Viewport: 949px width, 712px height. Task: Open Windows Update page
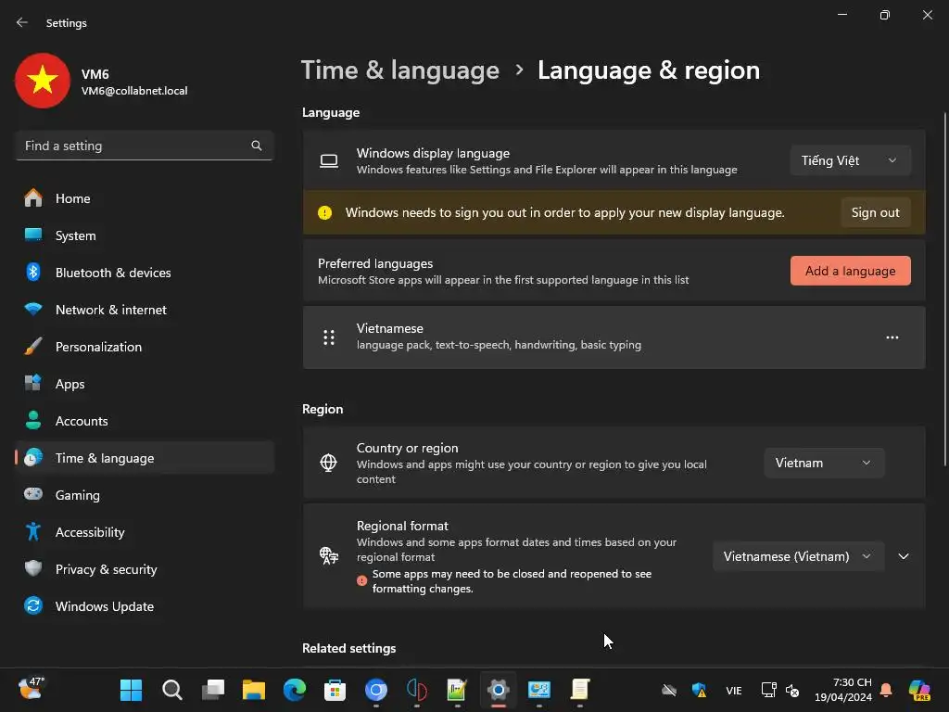[x=144, y=606]
